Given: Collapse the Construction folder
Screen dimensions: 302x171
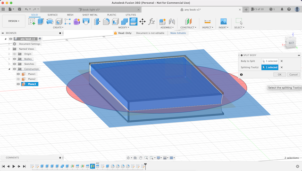Looking at the screenshot, I should pos(9,69).
